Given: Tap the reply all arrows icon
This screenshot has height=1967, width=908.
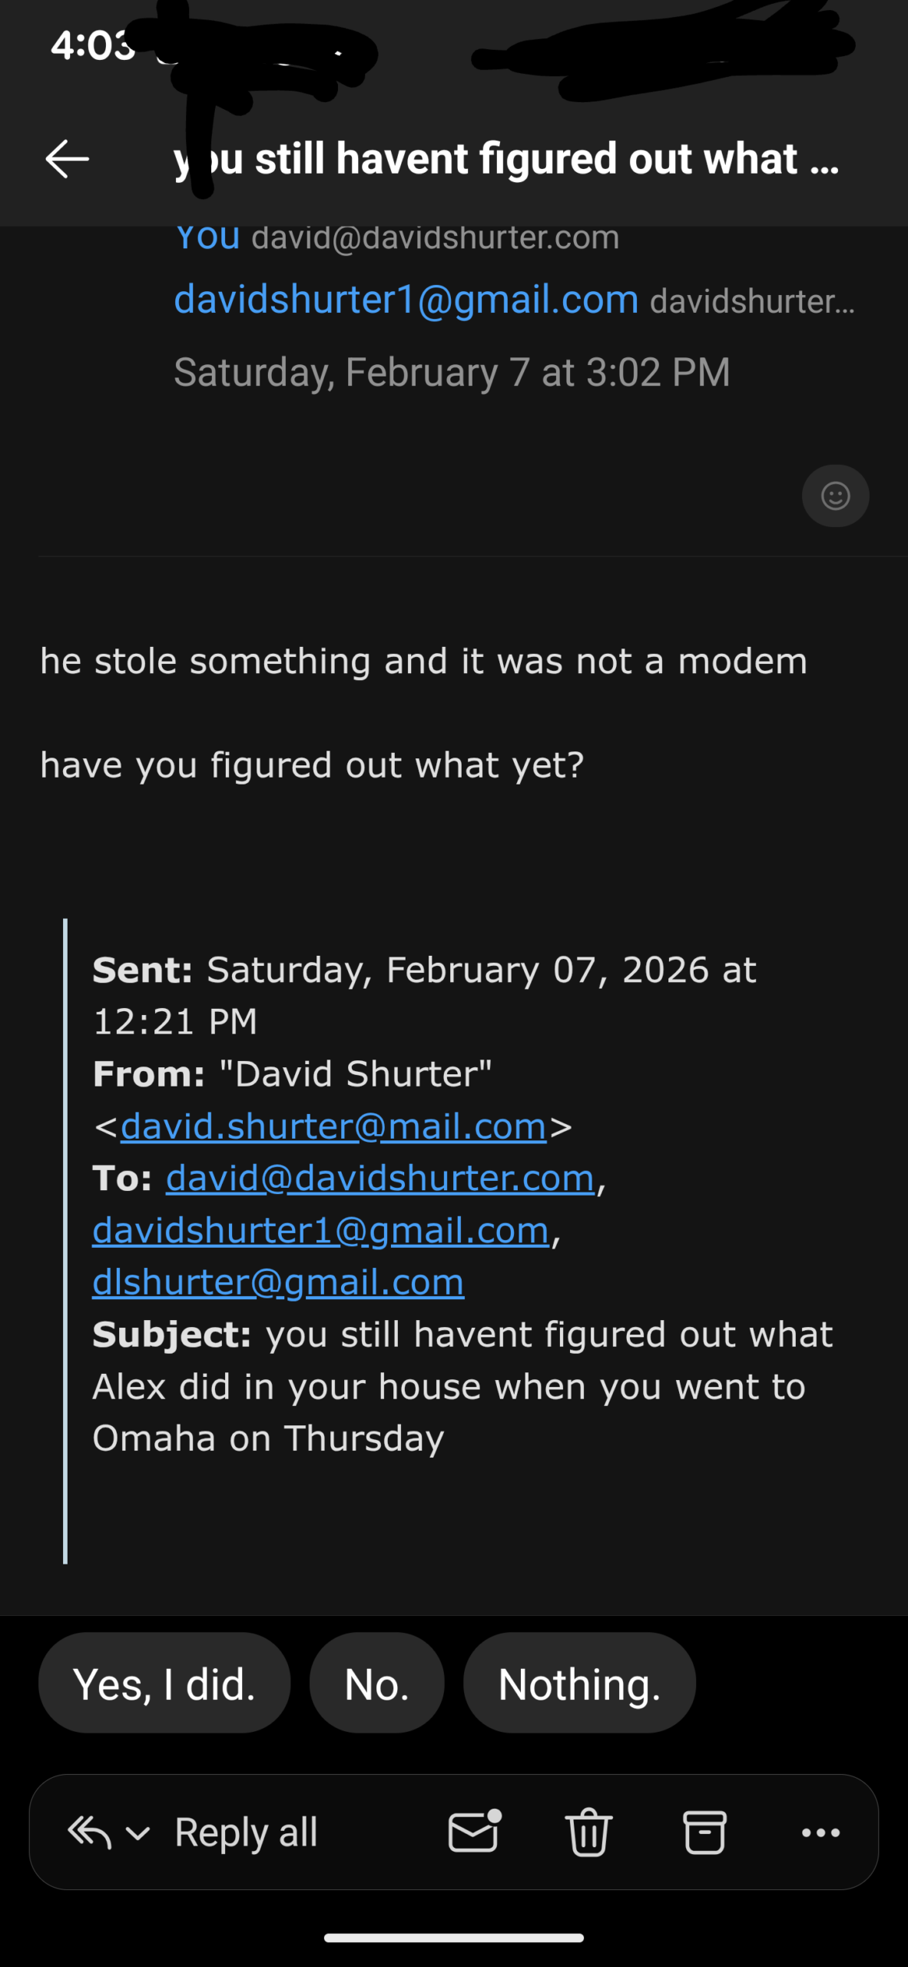Looking at the screenshot, I should pos(89,1833).
